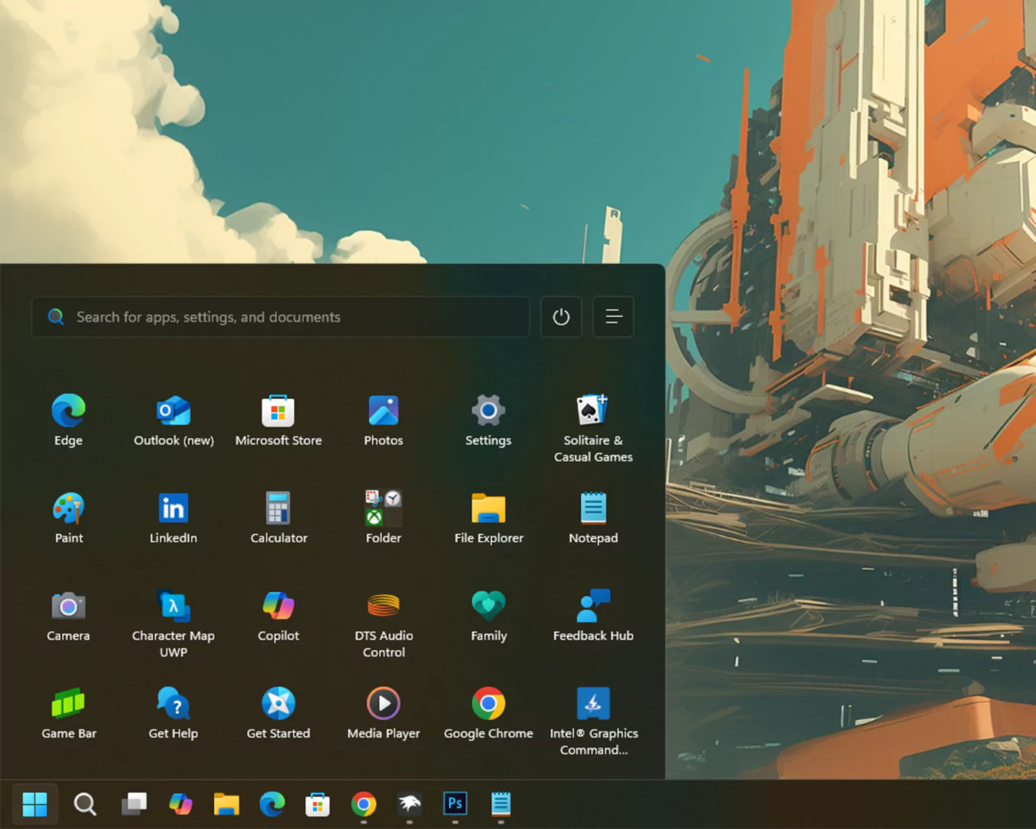Open Task View on the taskbar
Screen dimensions: 1036x829
click(134, 804)
